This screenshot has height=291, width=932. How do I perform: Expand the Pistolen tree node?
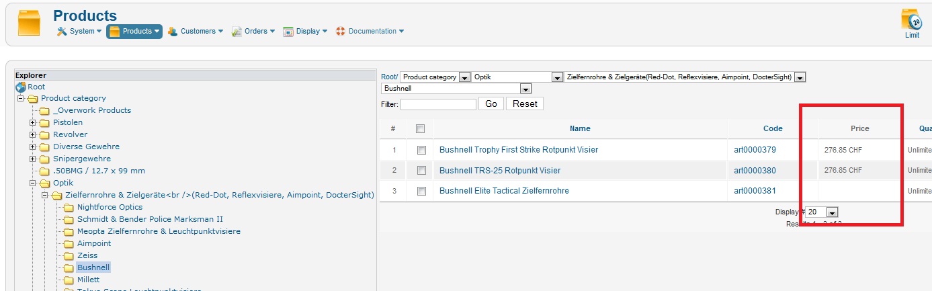pos(33,122)
